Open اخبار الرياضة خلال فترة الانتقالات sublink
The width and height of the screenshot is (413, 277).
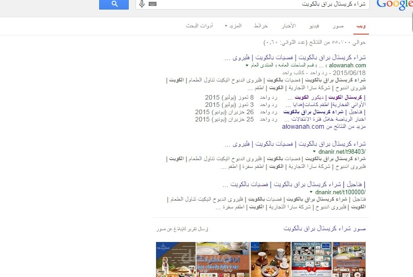point(325,119)
